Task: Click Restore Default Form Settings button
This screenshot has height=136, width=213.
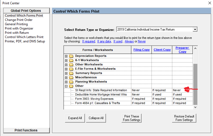Action: point(184,118)
